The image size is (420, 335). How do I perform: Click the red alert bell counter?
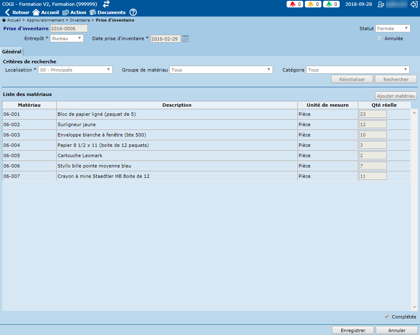coord(294,4)
